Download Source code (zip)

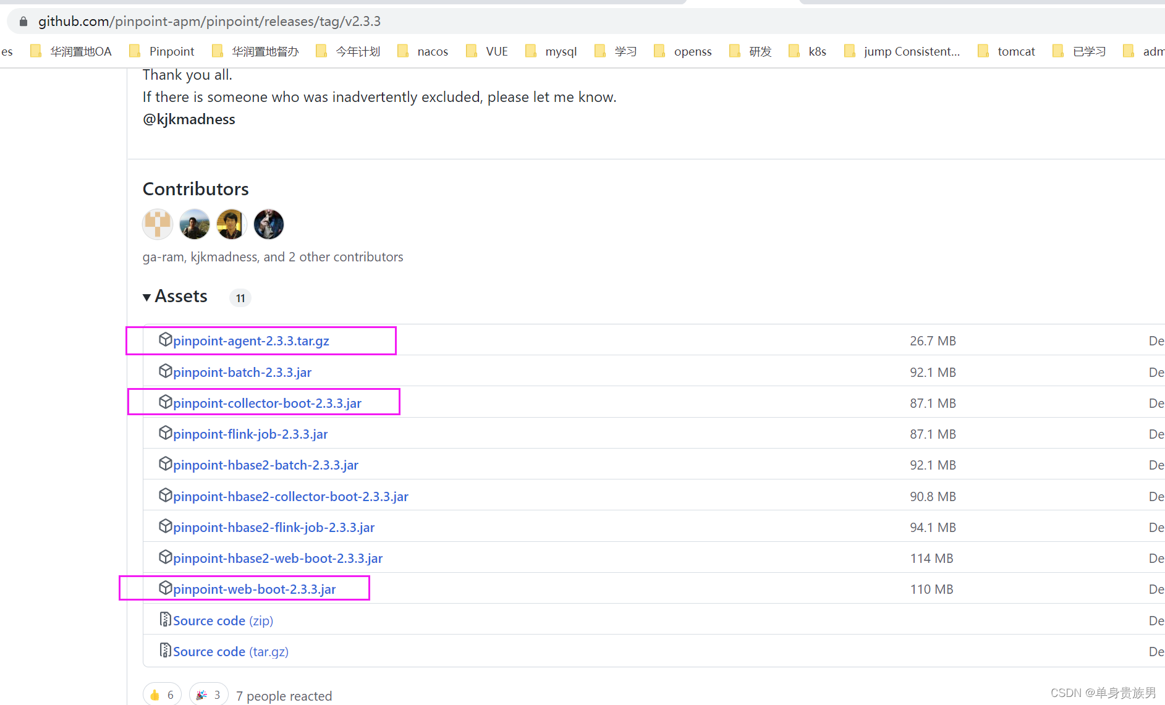pos(223,621)
